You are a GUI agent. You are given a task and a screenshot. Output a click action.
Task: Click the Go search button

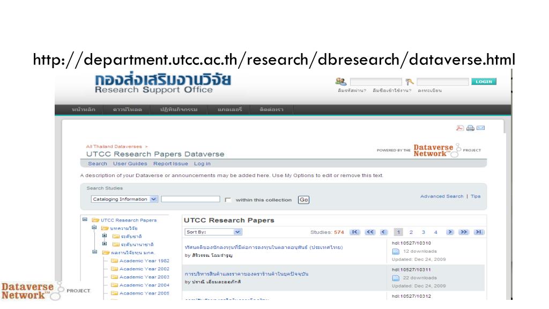pyautogui.click(x=303, y=200)
